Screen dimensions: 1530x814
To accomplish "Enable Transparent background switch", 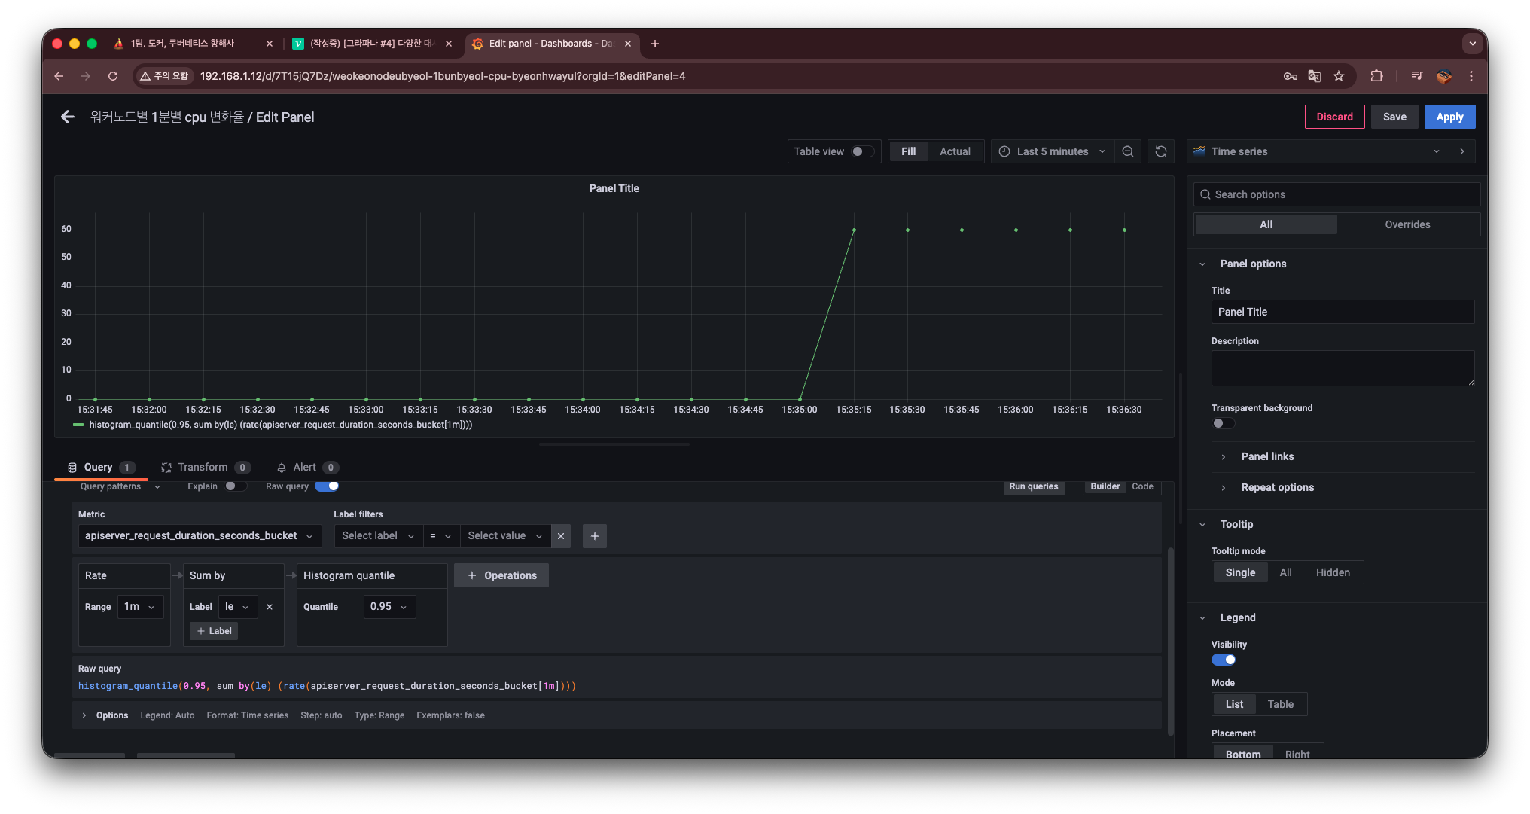I will click(x=1223, y=423).
